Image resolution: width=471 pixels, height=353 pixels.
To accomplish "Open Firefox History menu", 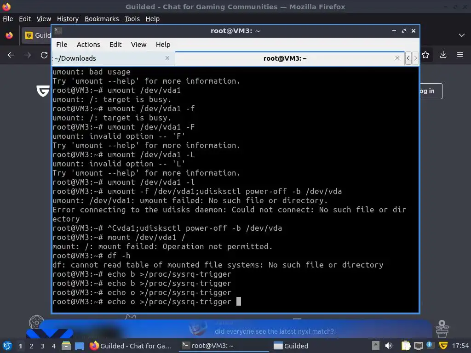I will [x=68, y=19].
